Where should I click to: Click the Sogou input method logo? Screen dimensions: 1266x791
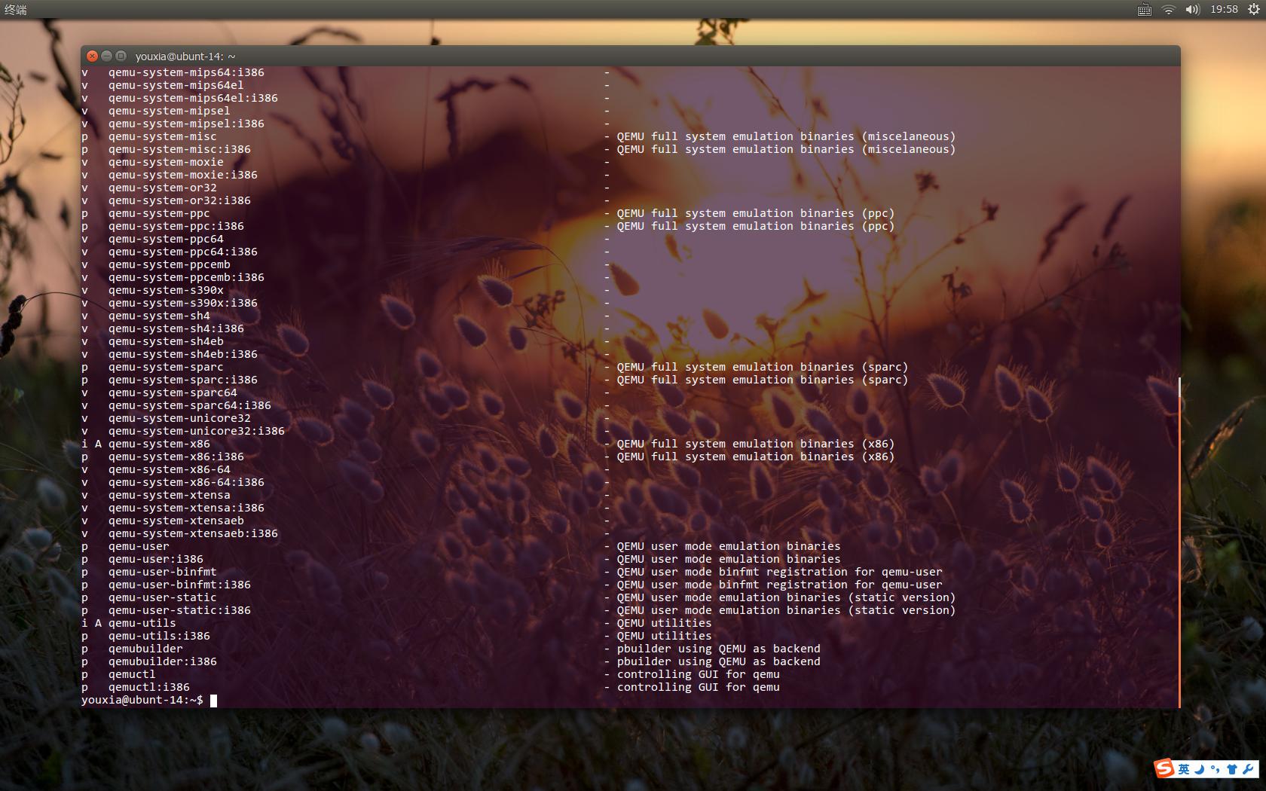[1164, 768]
